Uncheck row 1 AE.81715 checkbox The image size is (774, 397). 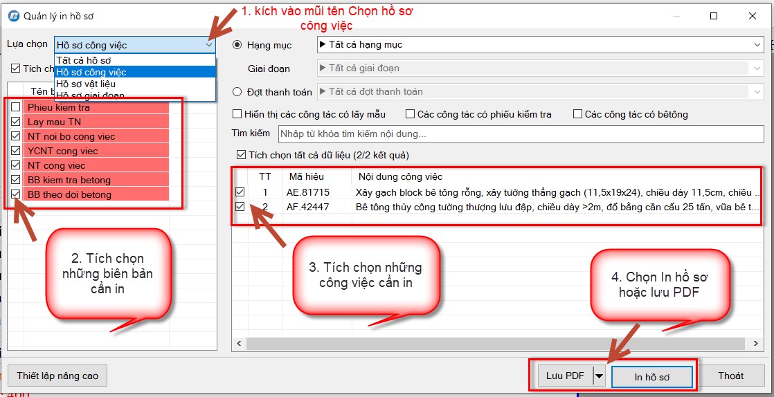pyautogui.click(x=240, y=192)
